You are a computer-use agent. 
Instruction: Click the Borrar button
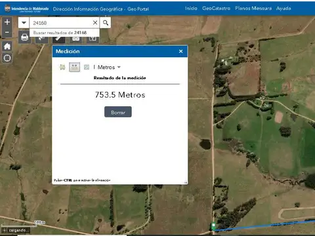(118, 112)
